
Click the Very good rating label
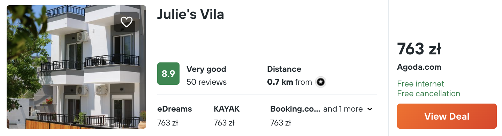point(206,69)
